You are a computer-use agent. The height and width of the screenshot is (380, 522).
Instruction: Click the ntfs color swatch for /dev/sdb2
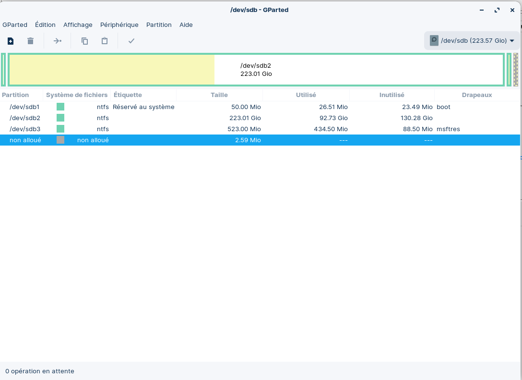[60, 118]
